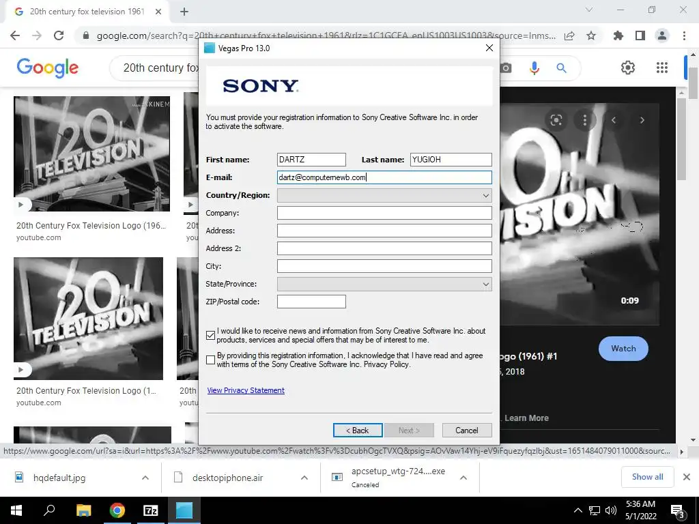The height and width of the screenshot is (524, 699).
Task: Click the Company field
Action: coord(384,213)
